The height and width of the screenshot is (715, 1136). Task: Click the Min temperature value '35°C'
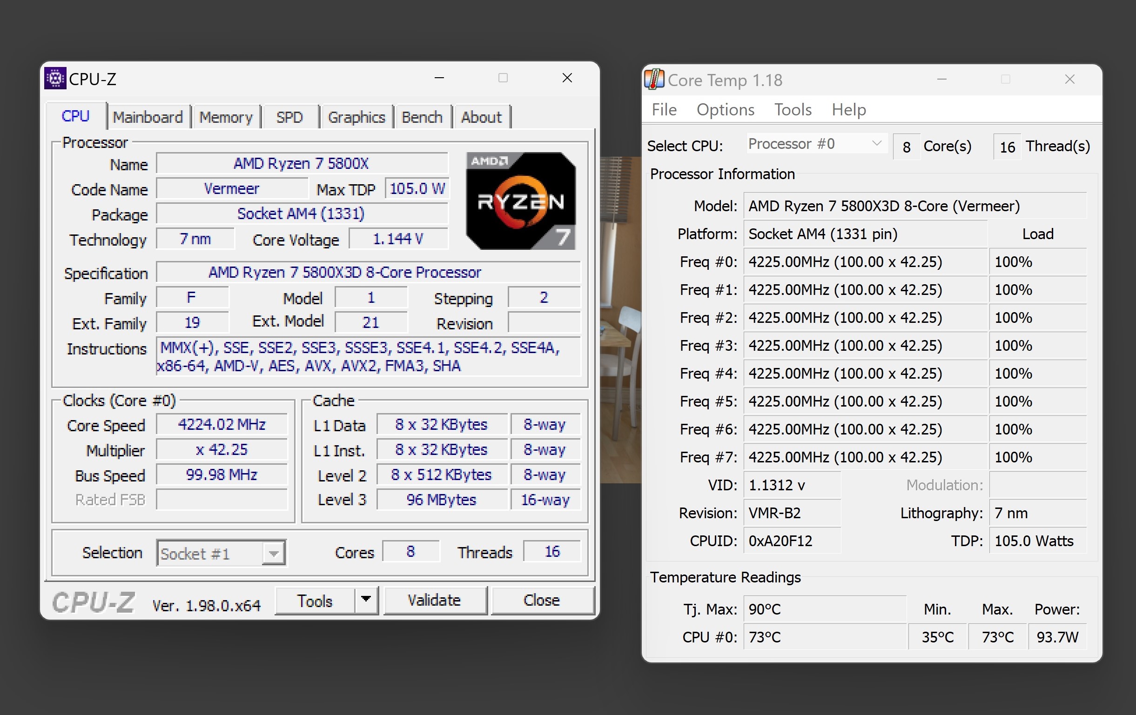coord(937,637)
